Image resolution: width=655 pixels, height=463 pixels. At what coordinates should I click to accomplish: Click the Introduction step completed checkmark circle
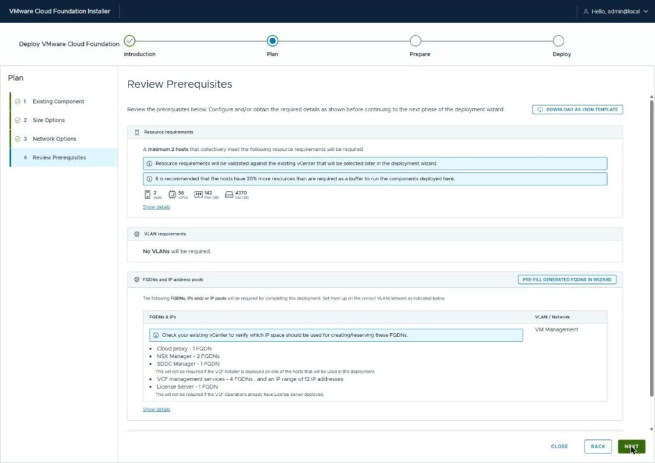130,40
